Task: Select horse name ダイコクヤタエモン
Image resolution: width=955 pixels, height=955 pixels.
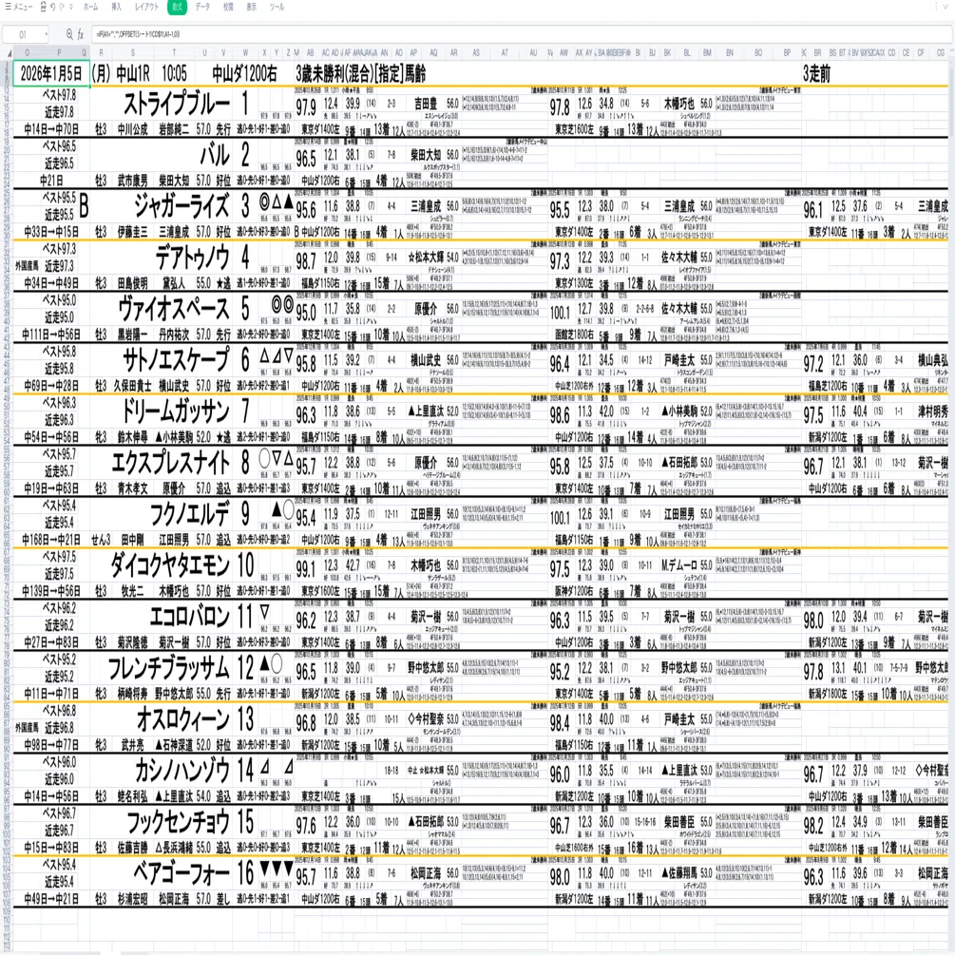Action: (x=170, y=564)
